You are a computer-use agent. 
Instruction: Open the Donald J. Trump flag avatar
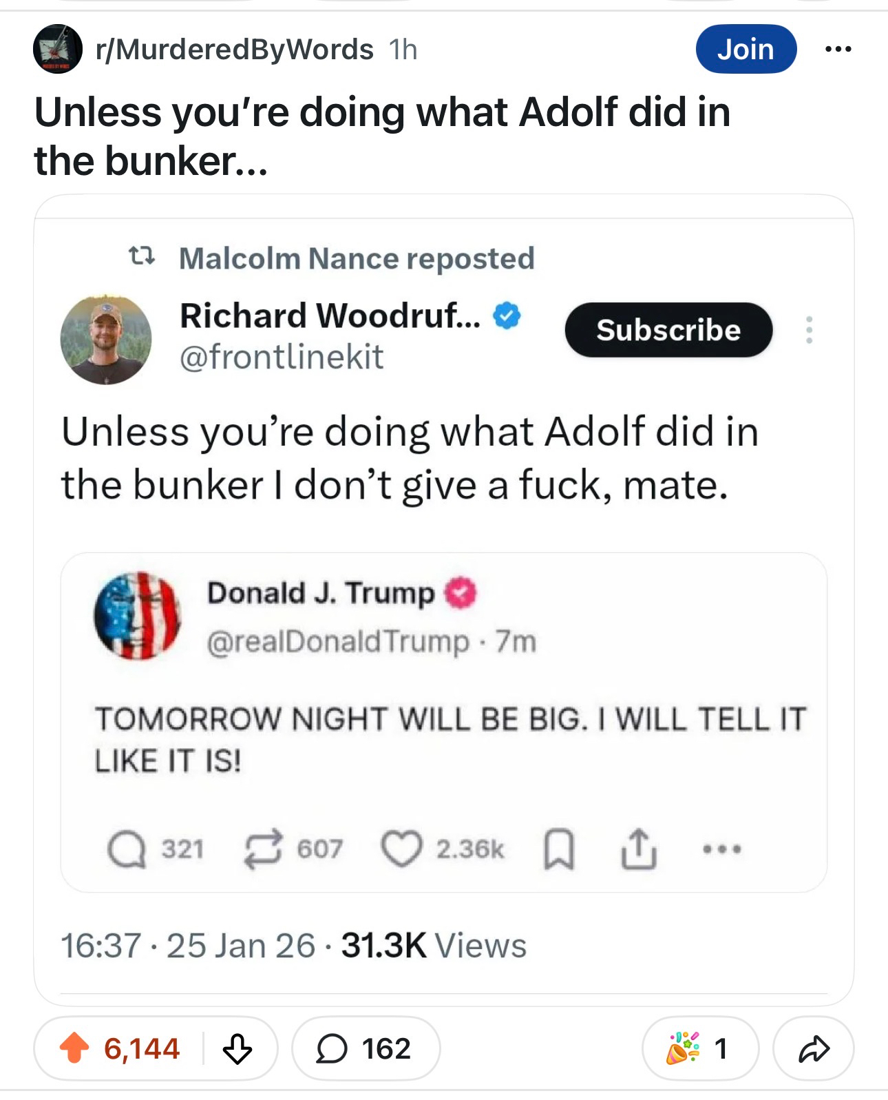138,616
